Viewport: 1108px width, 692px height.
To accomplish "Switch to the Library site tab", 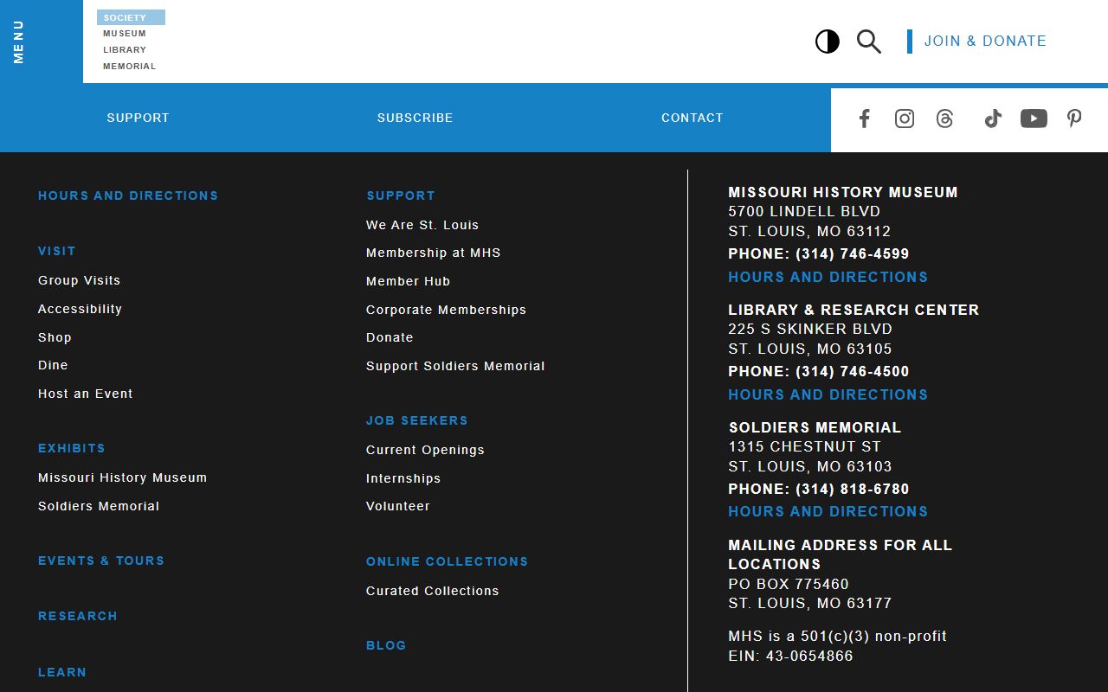I will [x=125, y=50].
